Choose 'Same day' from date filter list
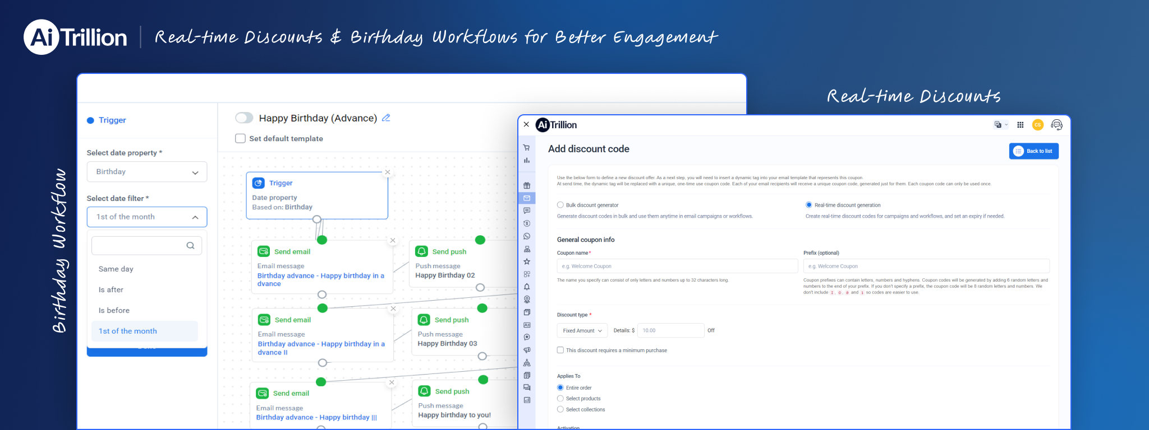The width and height of the screenshot is (1149, 430). tap(145, 269)
